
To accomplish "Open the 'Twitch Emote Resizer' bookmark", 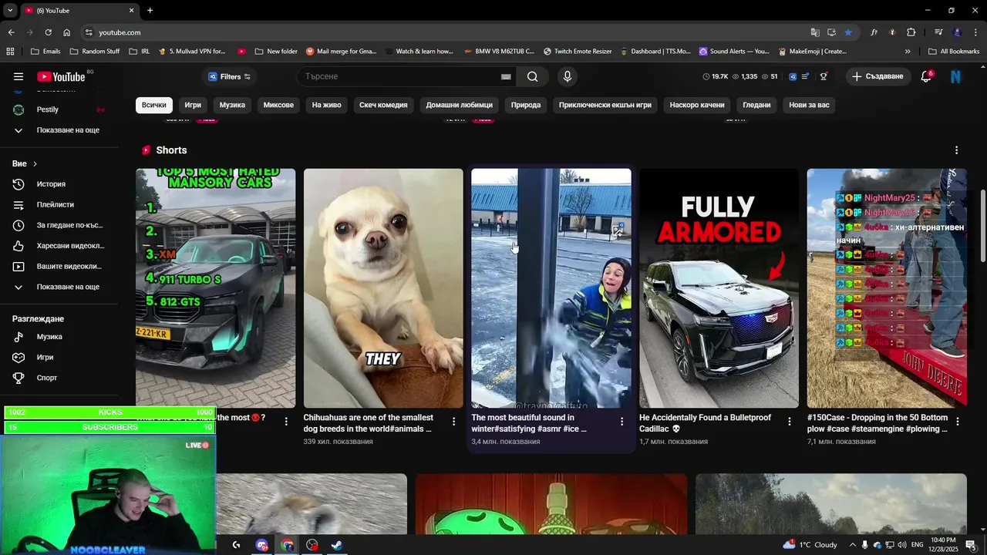I will click(x=578, y=52).
